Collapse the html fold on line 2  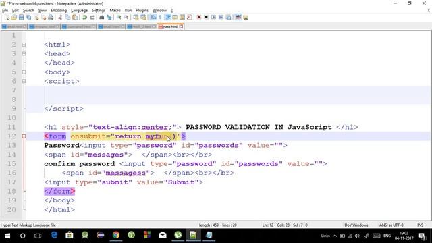(x=24, y=45)
